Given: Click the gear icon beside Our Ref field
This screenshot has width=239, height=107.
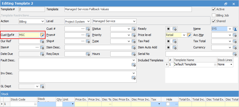Looking at the screenshot, I should [42, 41].
